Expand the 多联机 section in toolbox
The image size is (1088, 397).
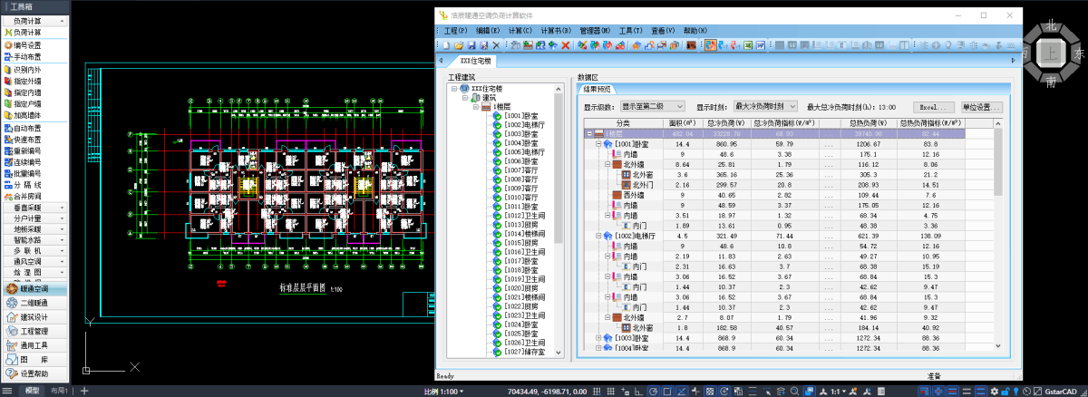[x=36, y=251]
